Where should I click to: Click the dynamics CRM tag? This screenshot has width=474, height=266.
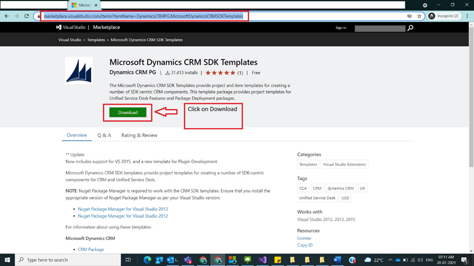point(340,188)
